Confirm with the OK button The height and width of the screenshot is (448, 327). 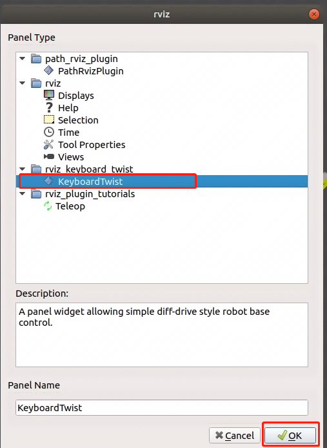pos(290,435)
